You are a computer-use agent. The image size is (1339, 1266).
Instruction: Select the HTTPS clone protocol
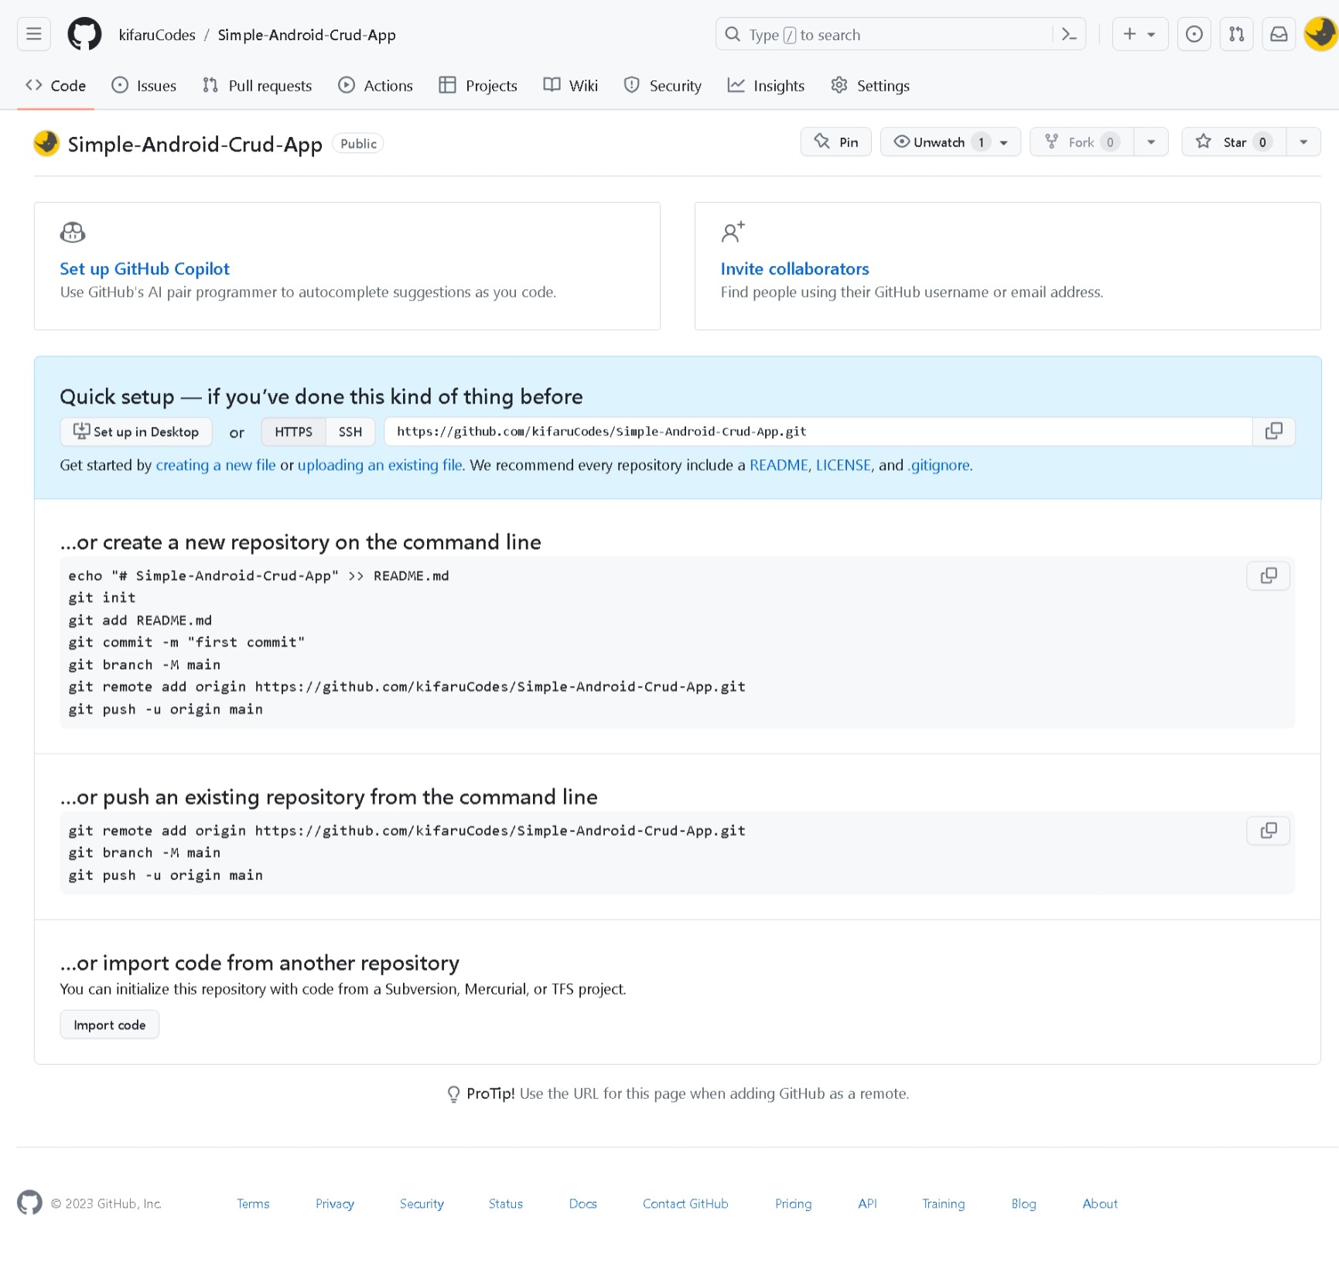(x=293, y=432)
